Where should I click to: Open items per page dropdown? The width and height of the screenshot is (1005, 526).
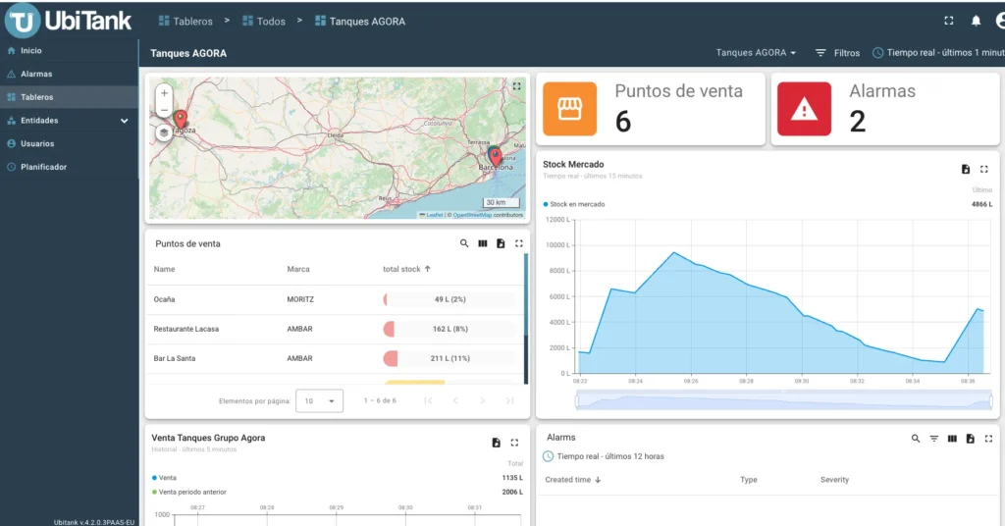pyautogui.click(x=321, y=400)
